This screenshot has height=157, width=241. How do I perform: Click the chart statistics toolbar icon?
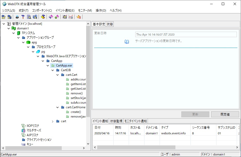click(71, 17)
